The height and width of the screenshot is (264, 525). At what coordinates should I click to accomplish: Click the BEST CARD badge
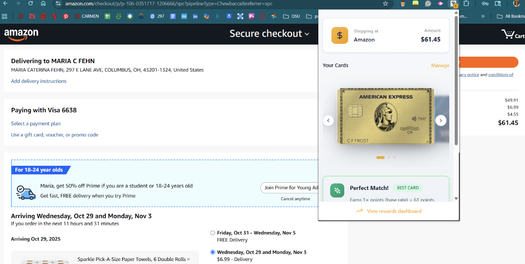click(x=408, y=188)
